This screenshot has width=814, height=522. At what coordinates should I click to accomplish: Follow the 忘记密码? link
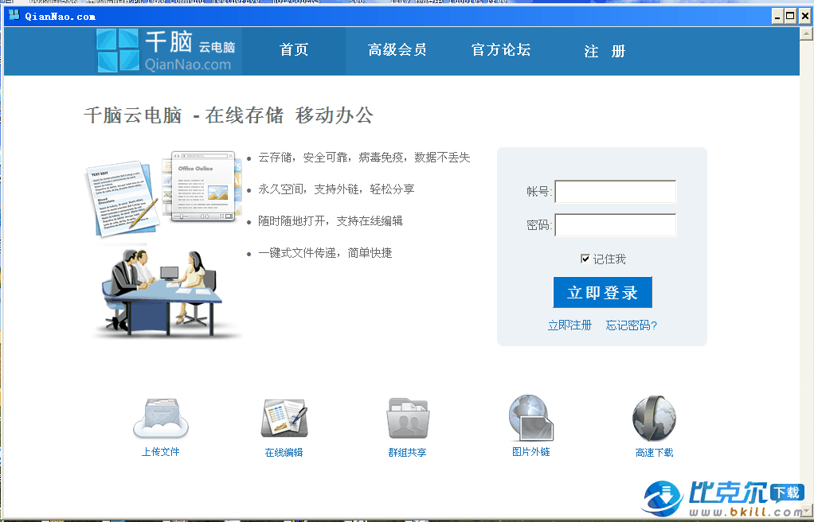coord(632,325)
